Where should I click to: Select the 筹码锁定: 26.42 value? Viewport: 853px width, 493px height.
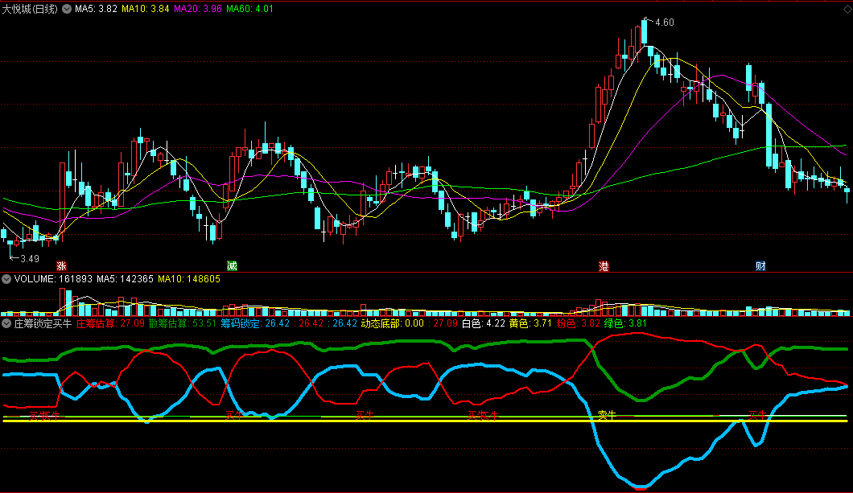[254, 323]
